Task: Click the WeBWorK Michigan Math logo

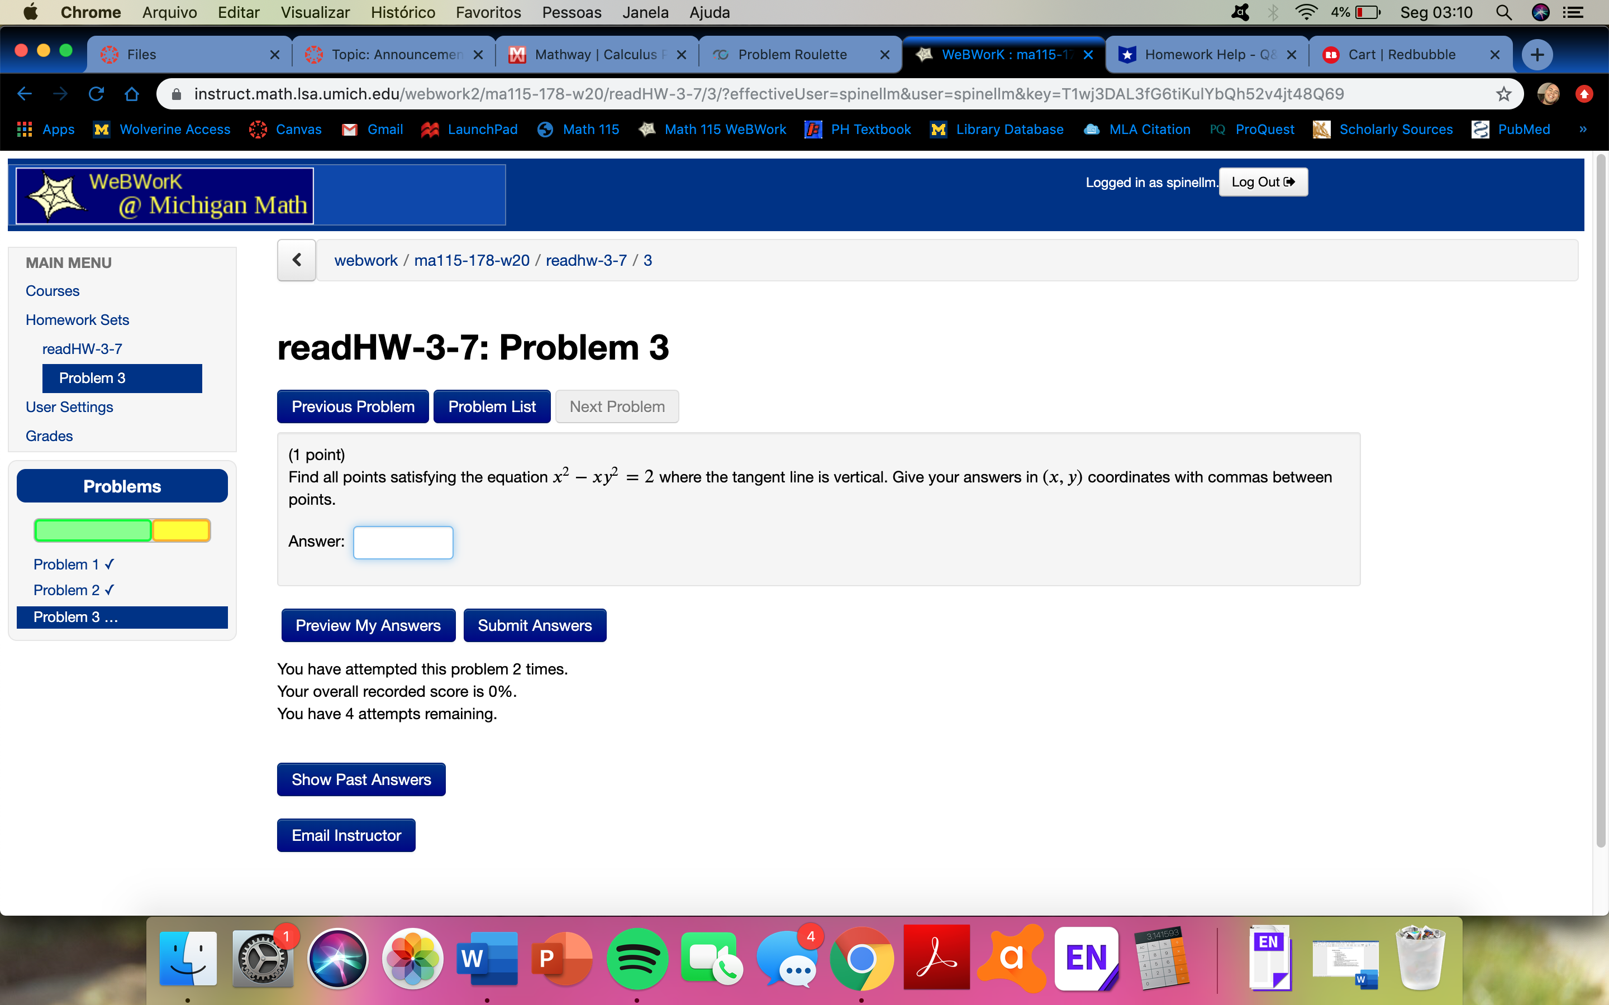Action: click(x=165, y=195)
